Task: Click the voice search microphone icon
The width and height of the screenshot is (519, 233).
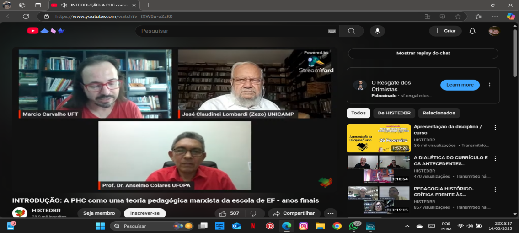Action: coord(377,31)
